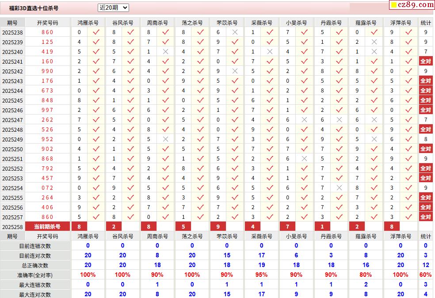Image resolution: width=435 pixels, height=298 pixels.
Task: Click 鸿雁 current kill number 8 box
Action: (x=79, y=226)
